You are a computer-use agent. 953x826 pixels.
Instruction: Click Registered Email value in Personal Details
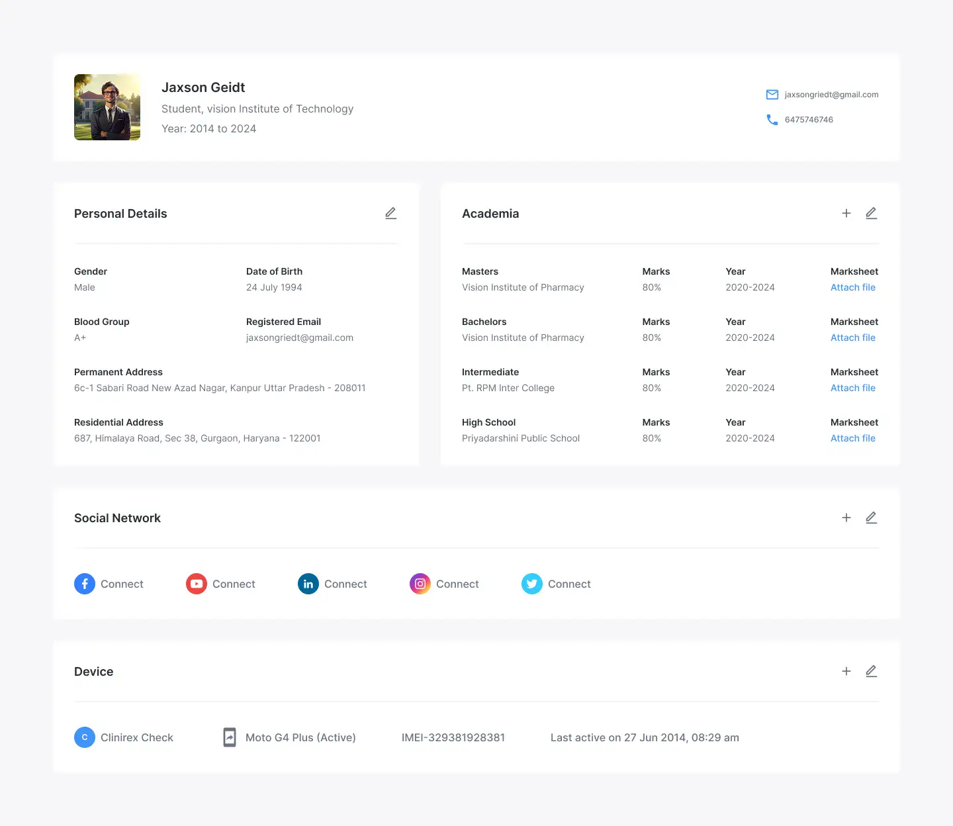300,338
